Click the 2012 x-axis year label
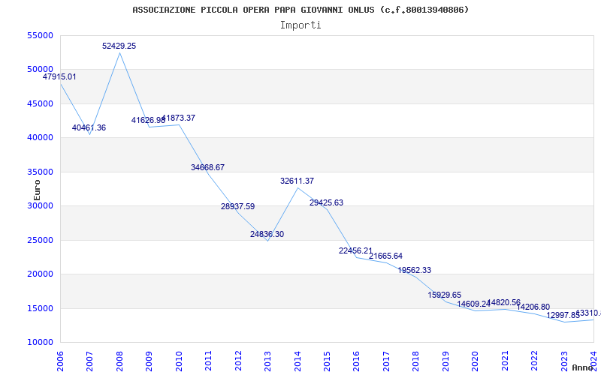 coord(238,361)
